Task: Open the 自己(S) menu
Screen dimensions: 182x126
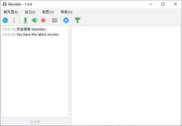Action: pos(30,12)
